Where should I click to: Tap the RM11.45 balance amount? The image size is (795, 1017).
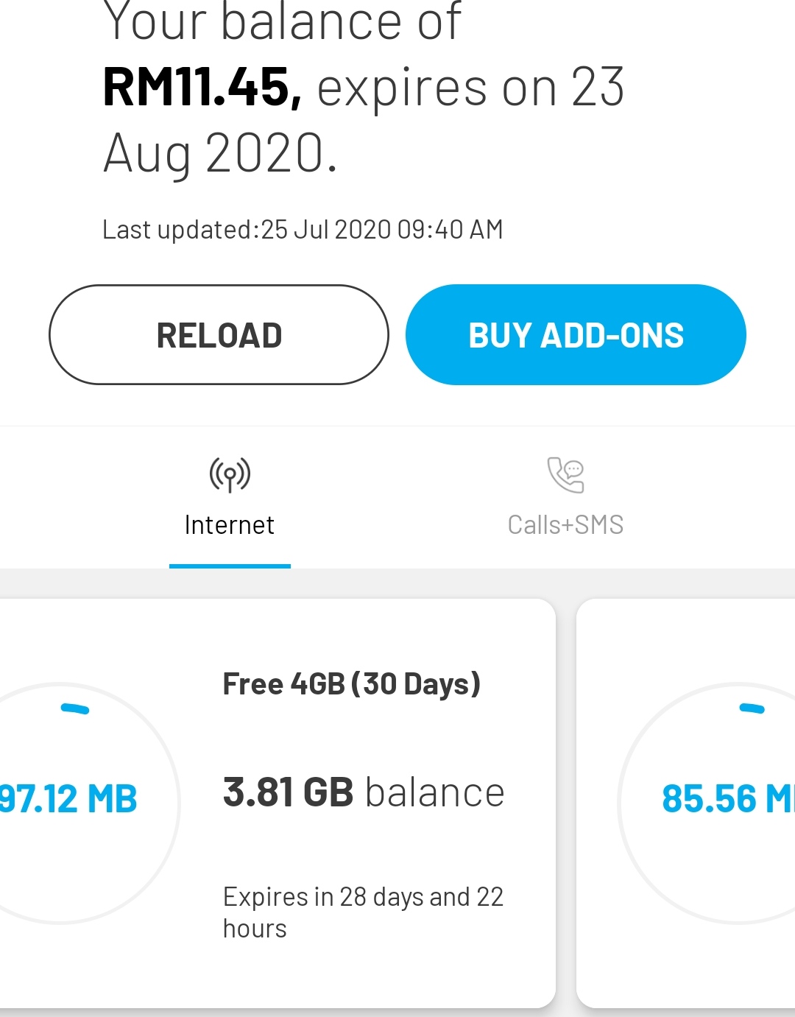pyautogui.click(x=202, y=88)
